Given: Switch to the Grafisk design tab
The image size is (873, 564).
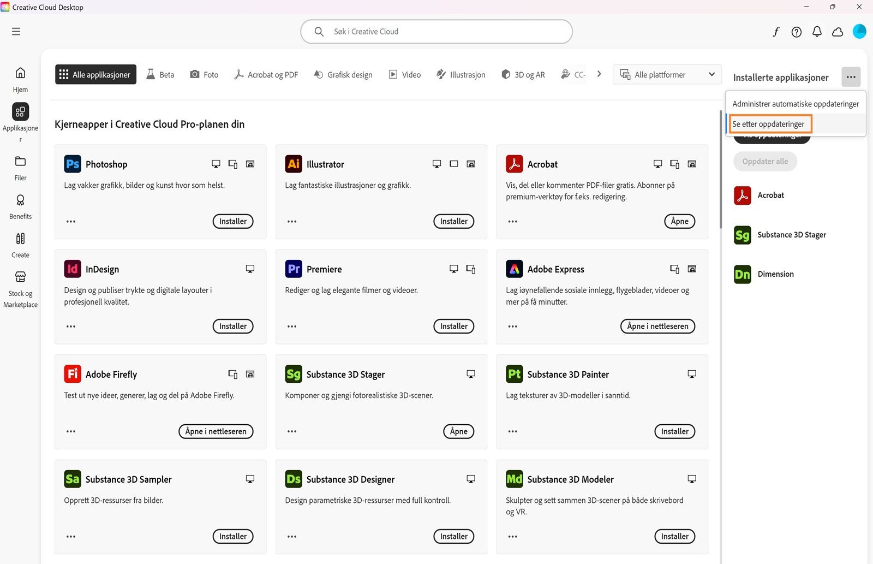Looking at the screenshot, I should pyautogui.click(x=343, y=74).
